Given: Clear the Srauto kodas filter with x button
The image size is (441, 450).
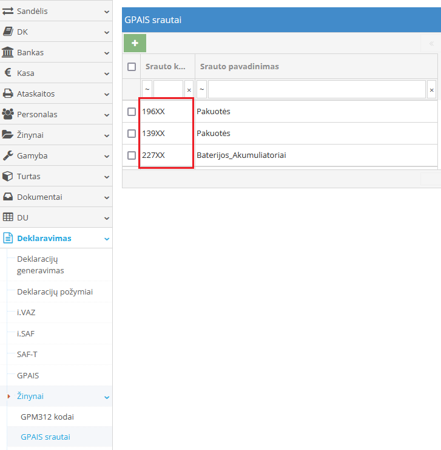Looking at the screenshot, I should (x=189, y=90).
